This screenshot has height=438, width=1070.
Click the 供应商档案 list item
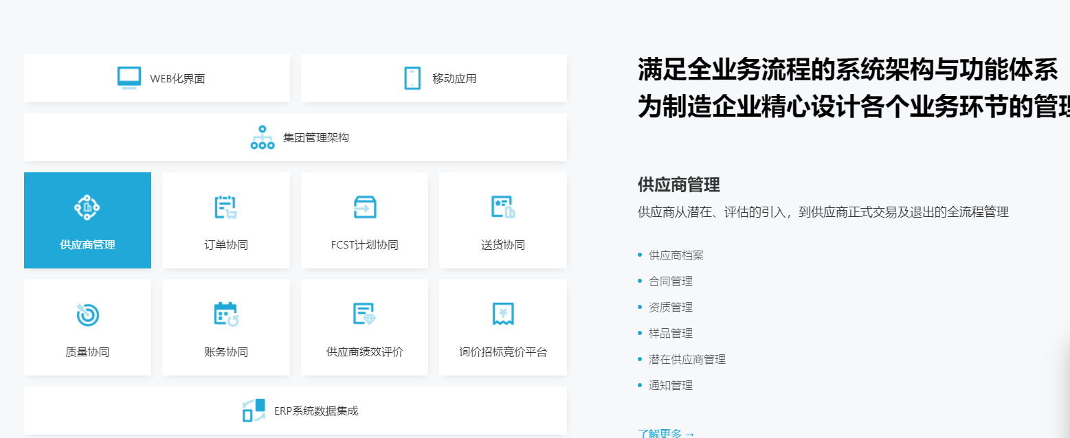[676, 255]
